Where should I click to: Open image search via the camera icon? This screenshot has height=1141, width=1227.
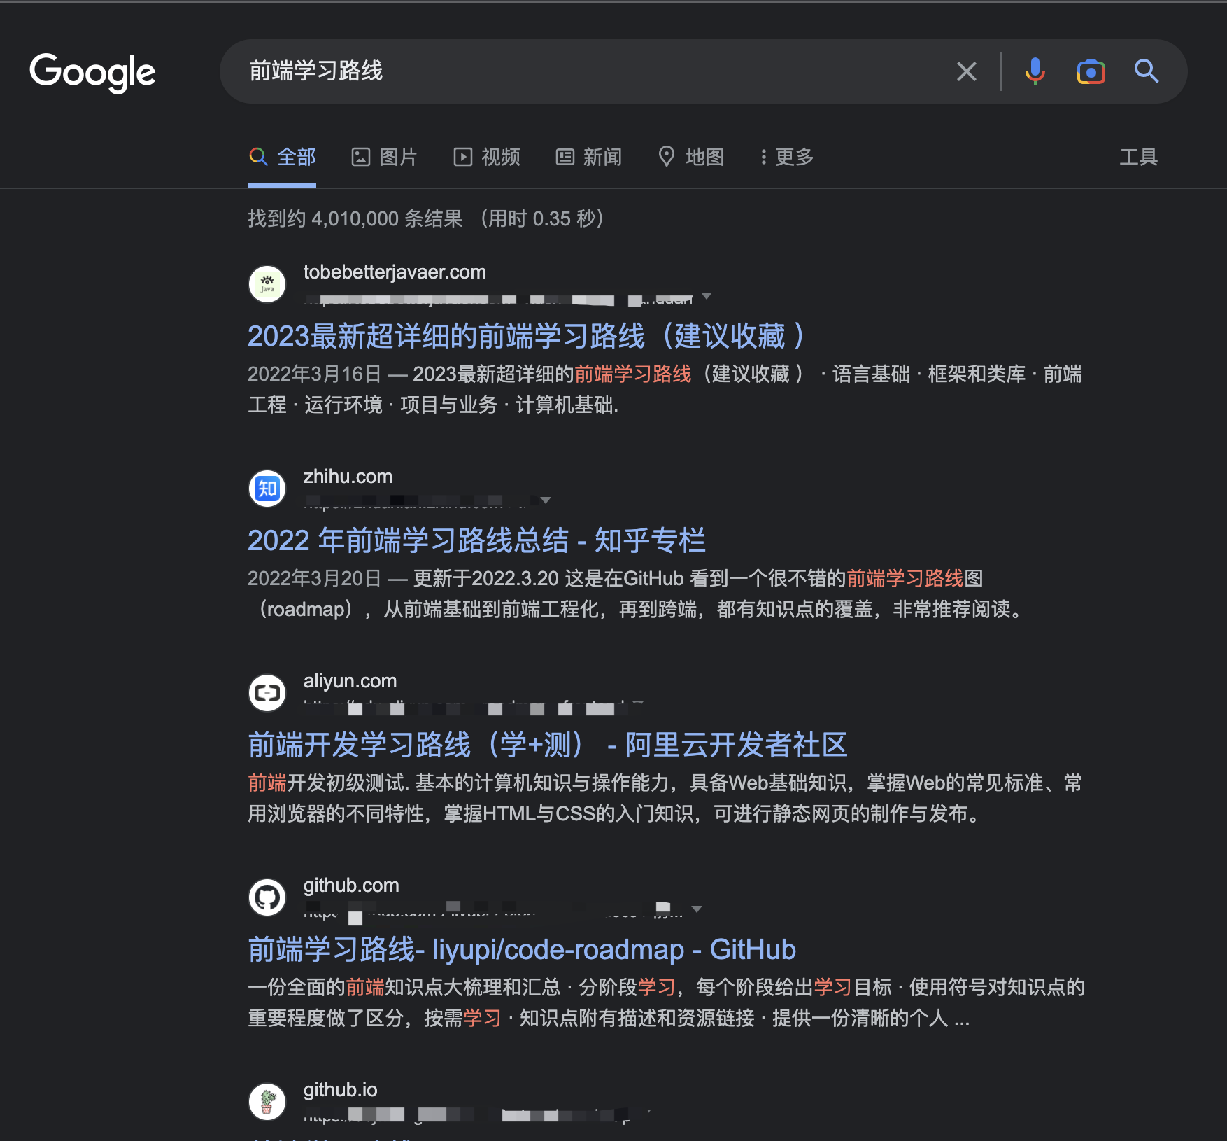click(1091, 71)
